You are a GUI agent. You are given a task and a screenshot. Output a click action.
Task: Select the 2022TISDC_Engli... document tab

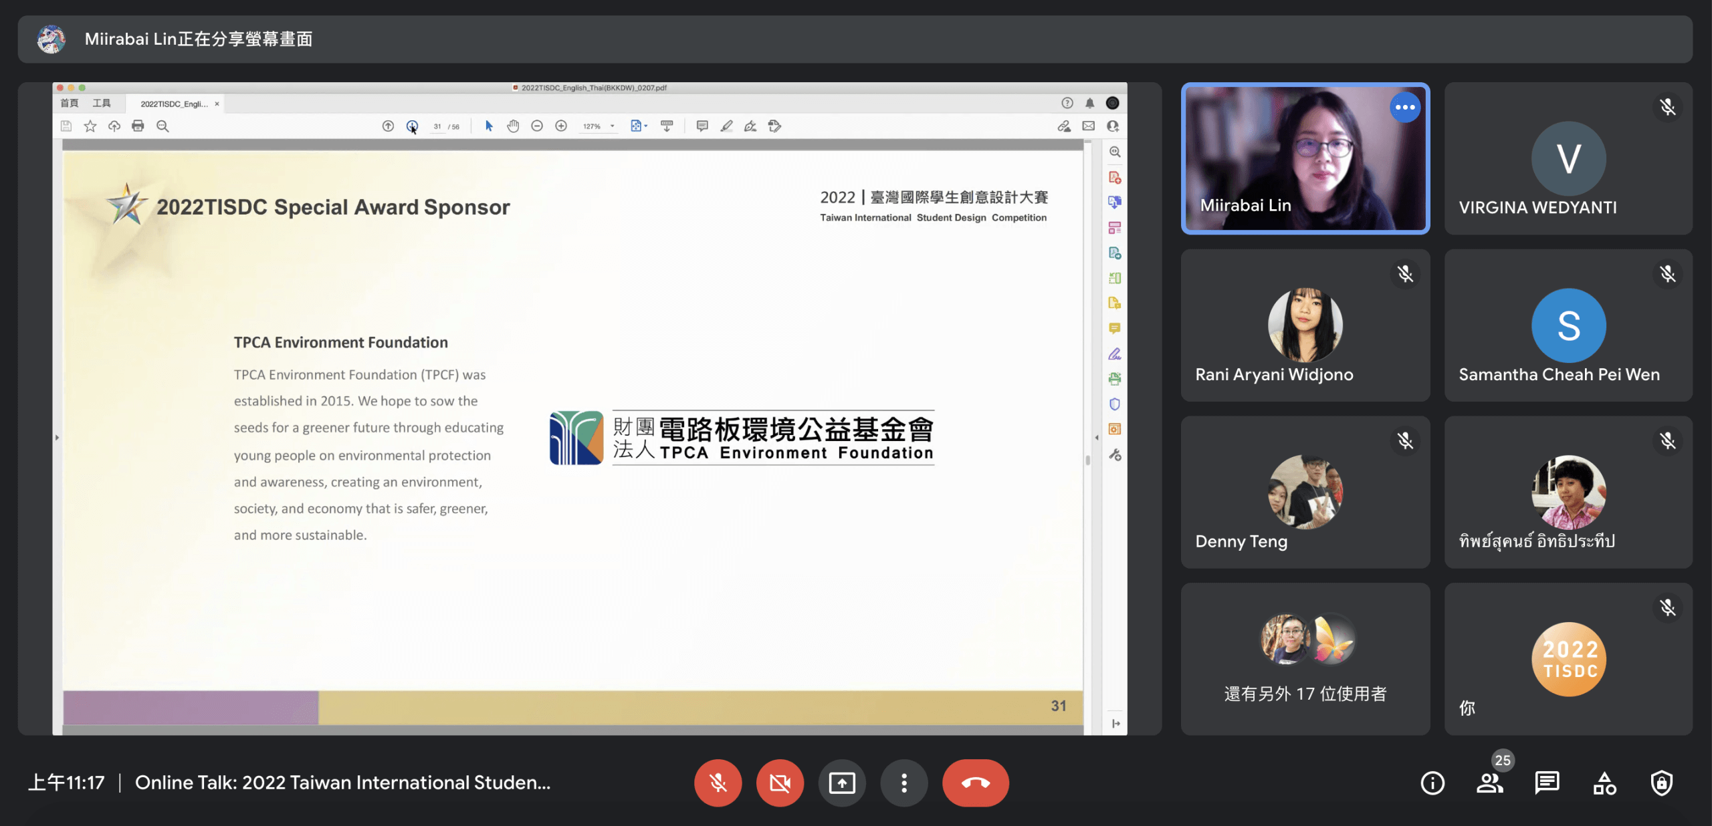click(174, 104)
